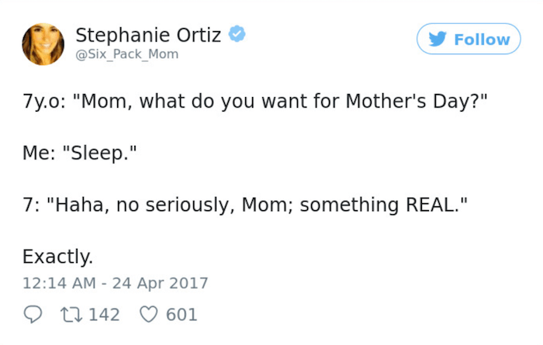
Task: Click the word "REAL." in tweet
Action: coord(432,205)
